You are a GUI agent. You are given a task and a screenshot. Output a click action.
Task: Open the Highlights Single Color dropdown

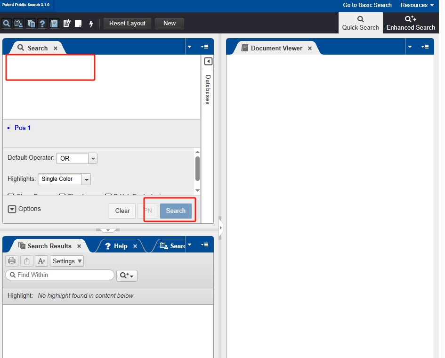tap(86, 179)
